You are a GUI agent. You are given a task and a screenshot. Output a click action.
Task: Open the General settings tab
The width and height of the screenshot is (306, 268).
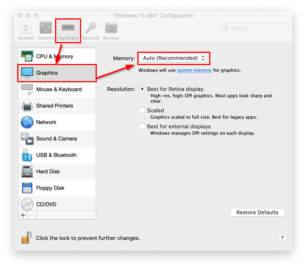[26, 31]
